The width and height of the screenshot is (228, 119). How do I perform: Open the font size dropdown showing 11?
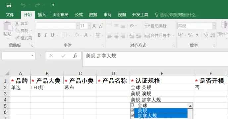[x=89, y=26]
